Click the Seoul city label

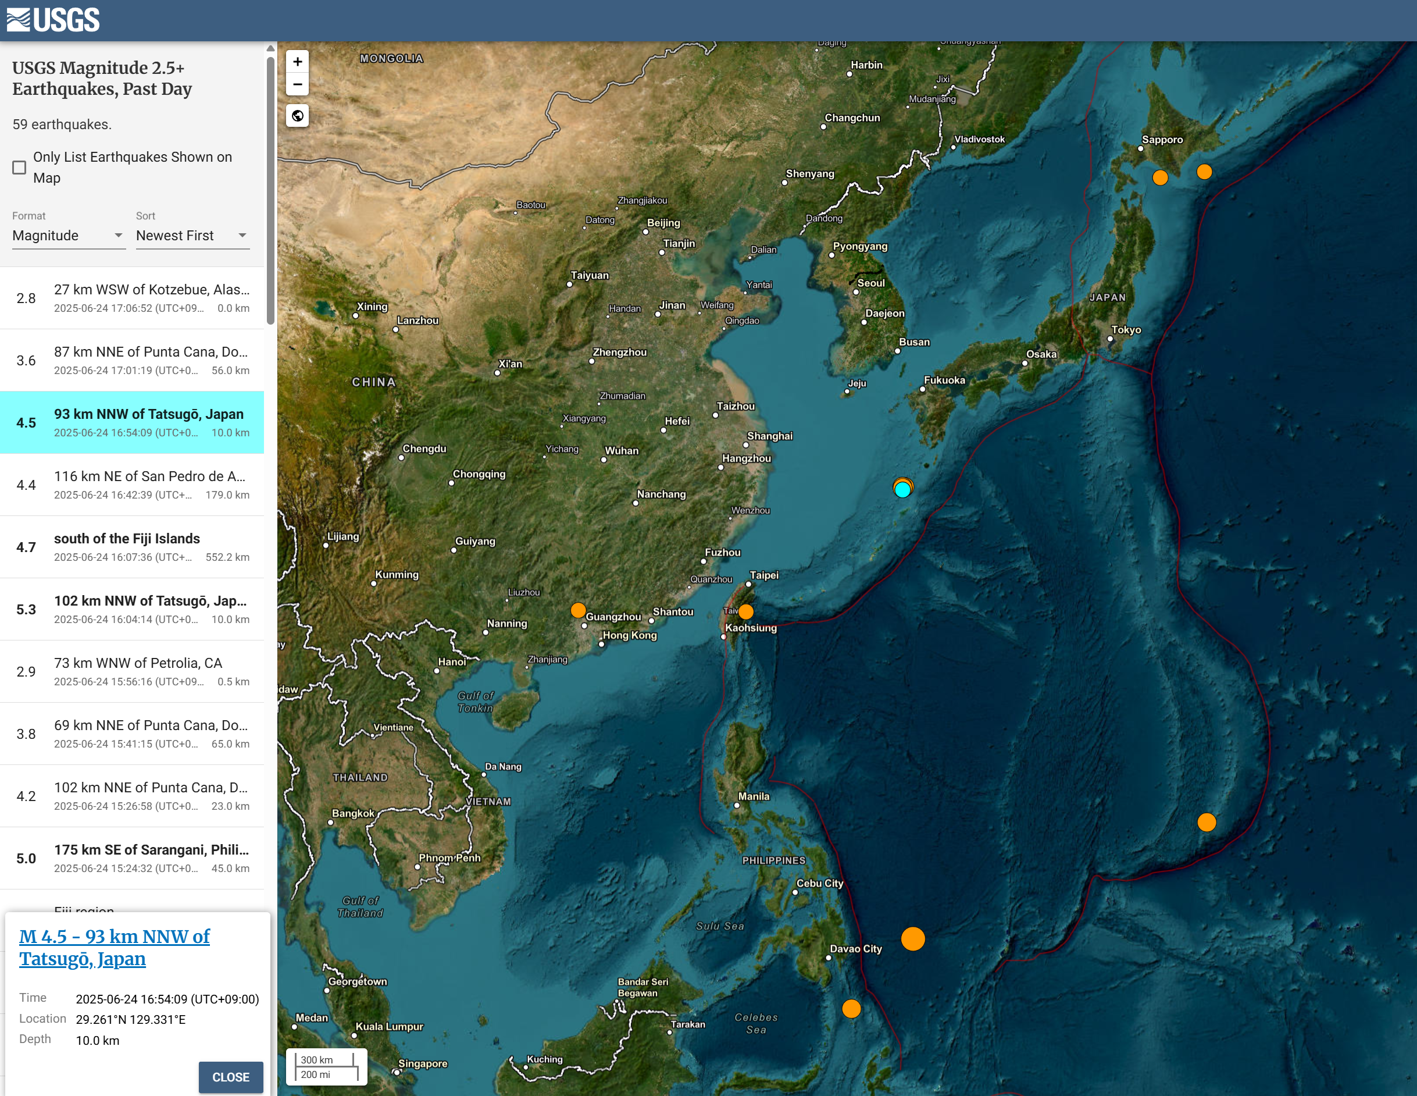pos(870,283)
